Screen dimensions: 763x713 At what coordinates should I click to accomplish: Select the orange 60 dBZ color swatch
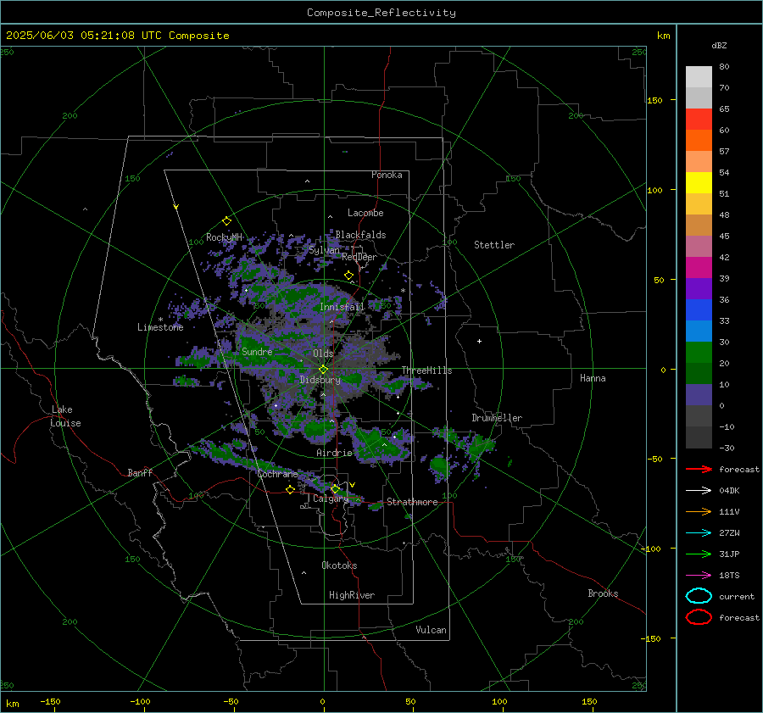[x=699, y=140]
